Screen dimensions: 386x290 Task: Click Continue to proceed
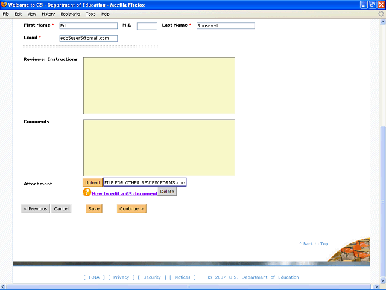(x=131, y=208)
